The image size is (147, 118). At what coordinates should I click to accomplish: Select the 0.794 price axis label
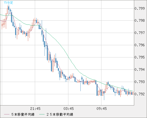[x=140, y=69]
